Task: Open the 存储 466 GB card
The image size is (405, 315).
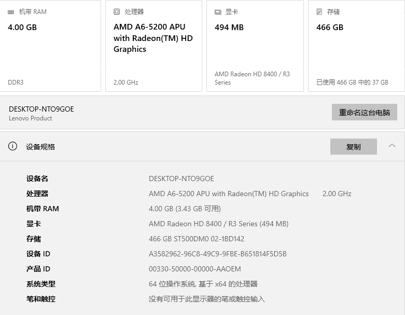Action: (x=356, y=46)
